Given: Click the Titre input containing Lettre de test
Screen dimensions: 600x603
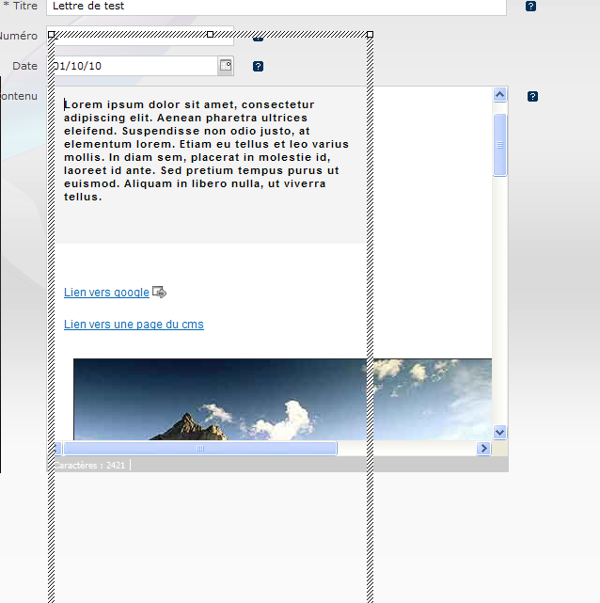Looking at the screenshot, I should coord(276,7).
